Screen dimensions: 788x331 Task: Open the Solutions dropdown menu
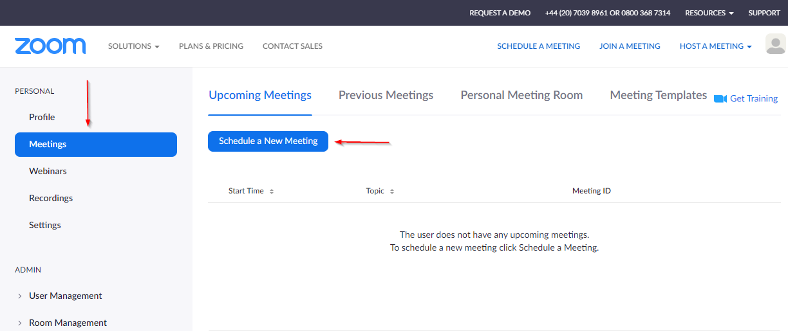(133, 46)
